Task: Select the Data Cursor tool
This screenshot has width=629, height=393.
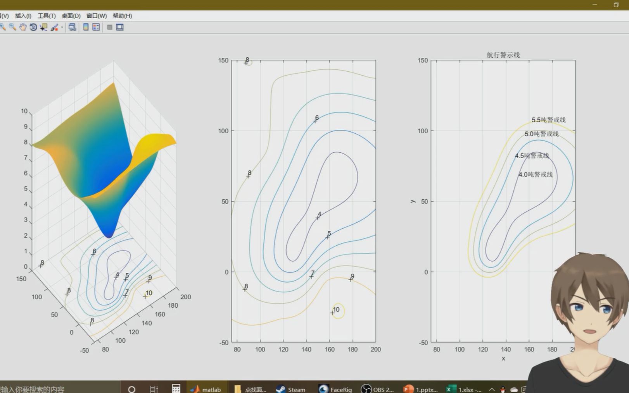Action: [43, 27]
